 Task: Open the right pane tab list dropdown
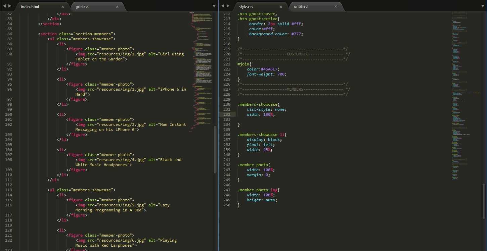483,6
